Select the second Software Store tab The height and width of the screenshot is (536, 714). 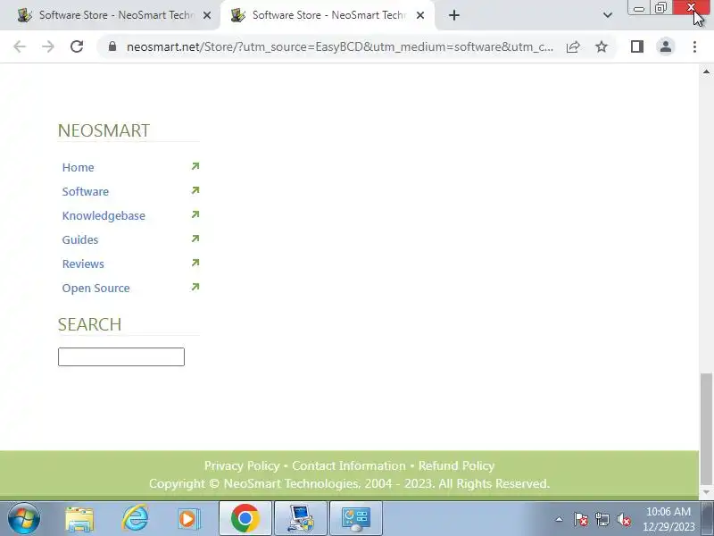click(328, 15)
